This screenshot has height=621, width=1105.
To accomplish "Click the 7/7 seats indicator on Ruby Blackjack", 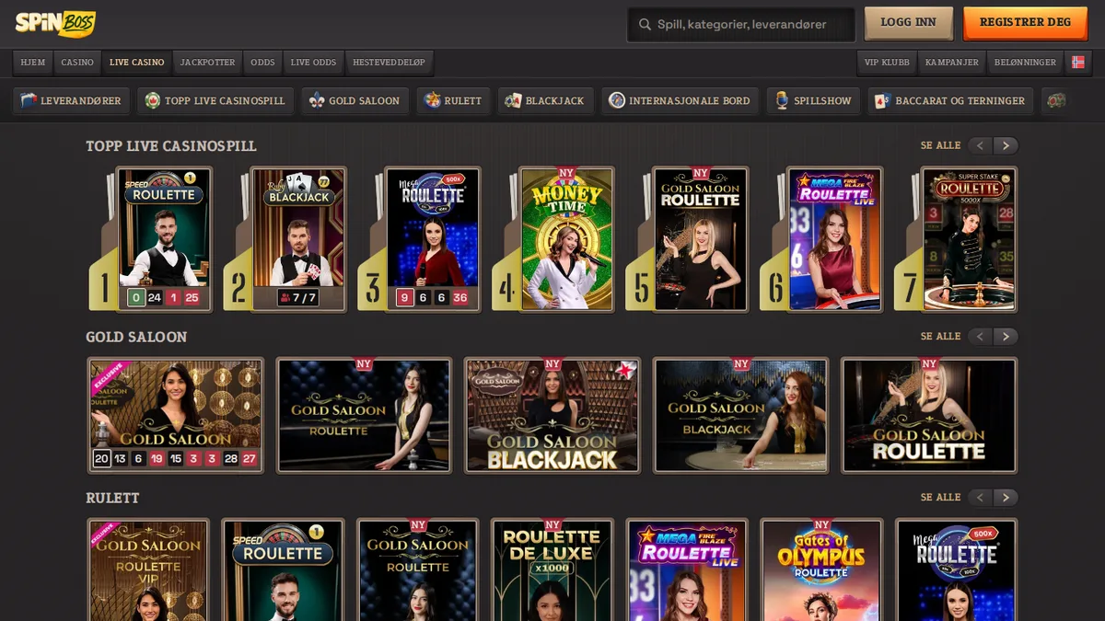I will (298, 298).
